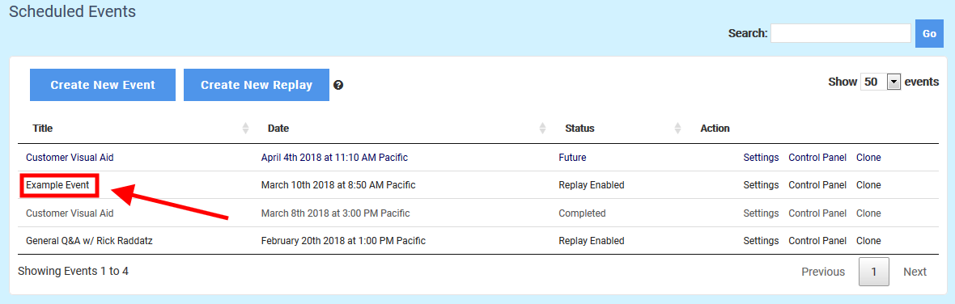Click the Create New Event button
This screenshot has width=955, height=304.
tap(103, 85)
